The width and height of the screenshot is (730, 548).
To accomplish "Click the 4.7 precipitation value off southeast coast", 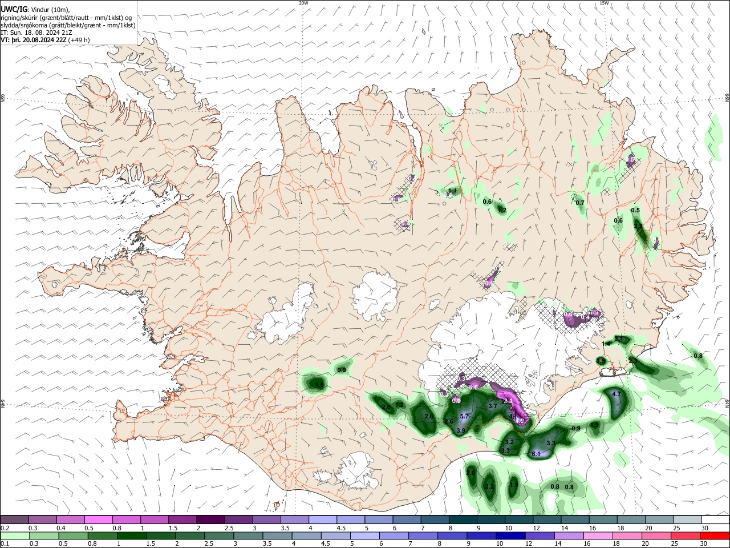I will pos(616,394).
